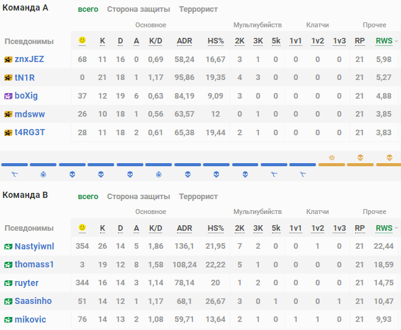Viewport: 401px width, 330px height.
Task: Select всего tab for Команда A
Action: 88,10
